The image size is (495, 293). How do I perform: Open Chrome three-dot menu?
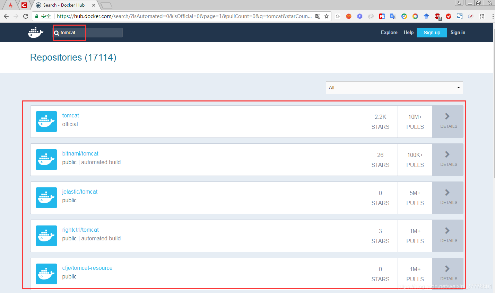pyautogui.click(x=493, y=16)
